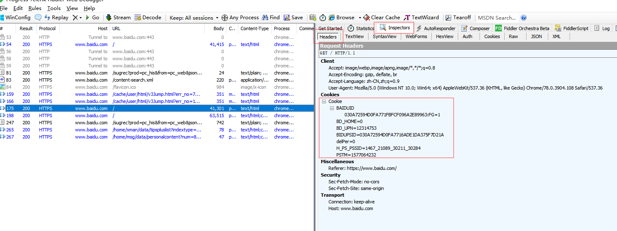Open the FiddlerScript tab
Screen dimensions: 617x231
click(x=572, y=28)
